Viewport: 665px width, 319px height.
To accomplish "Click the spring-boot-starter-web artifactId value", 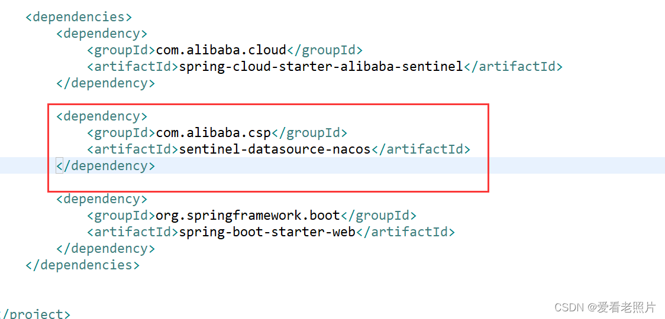I will (267, 232).
